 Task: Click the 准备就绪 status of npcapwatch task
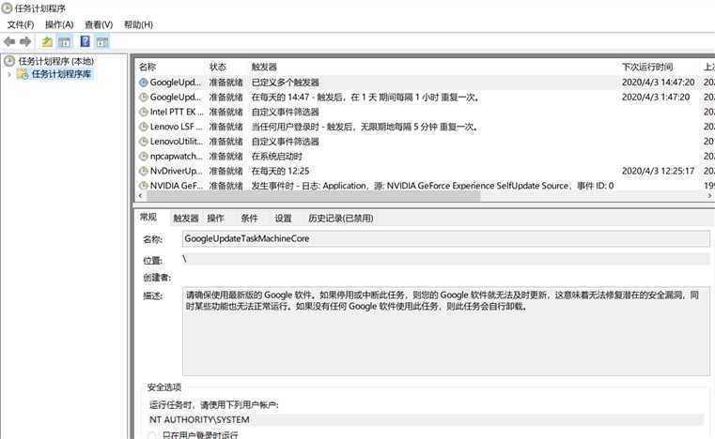pos(225,157)
